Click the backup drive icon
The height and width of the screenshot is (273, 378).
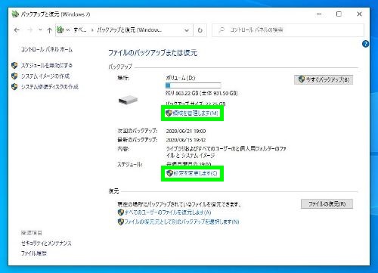(x=128, y=100)
